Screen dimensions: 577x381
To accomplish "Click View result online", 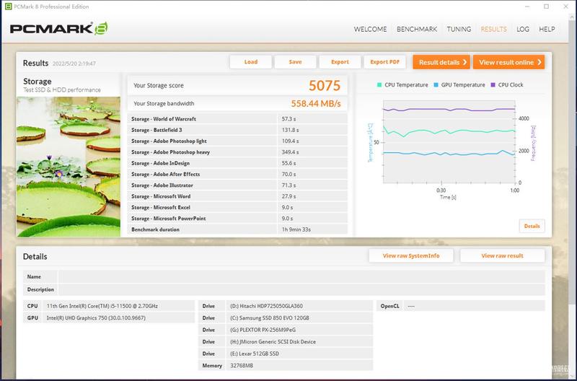I will coord(509,62).
